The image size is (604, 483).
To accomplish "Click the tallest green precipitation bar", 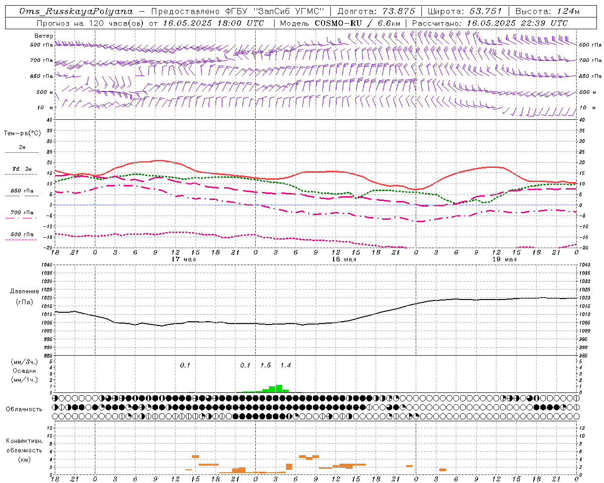I will click(x=279, y=389).
